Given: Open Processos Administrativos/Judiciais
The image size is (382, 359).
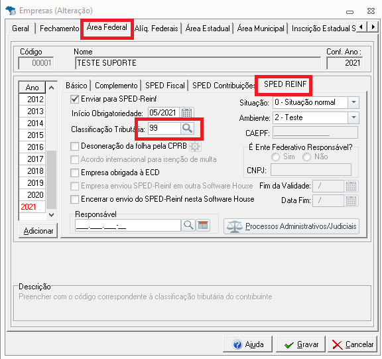Looking at the screenshot, I should pos(291,226).
